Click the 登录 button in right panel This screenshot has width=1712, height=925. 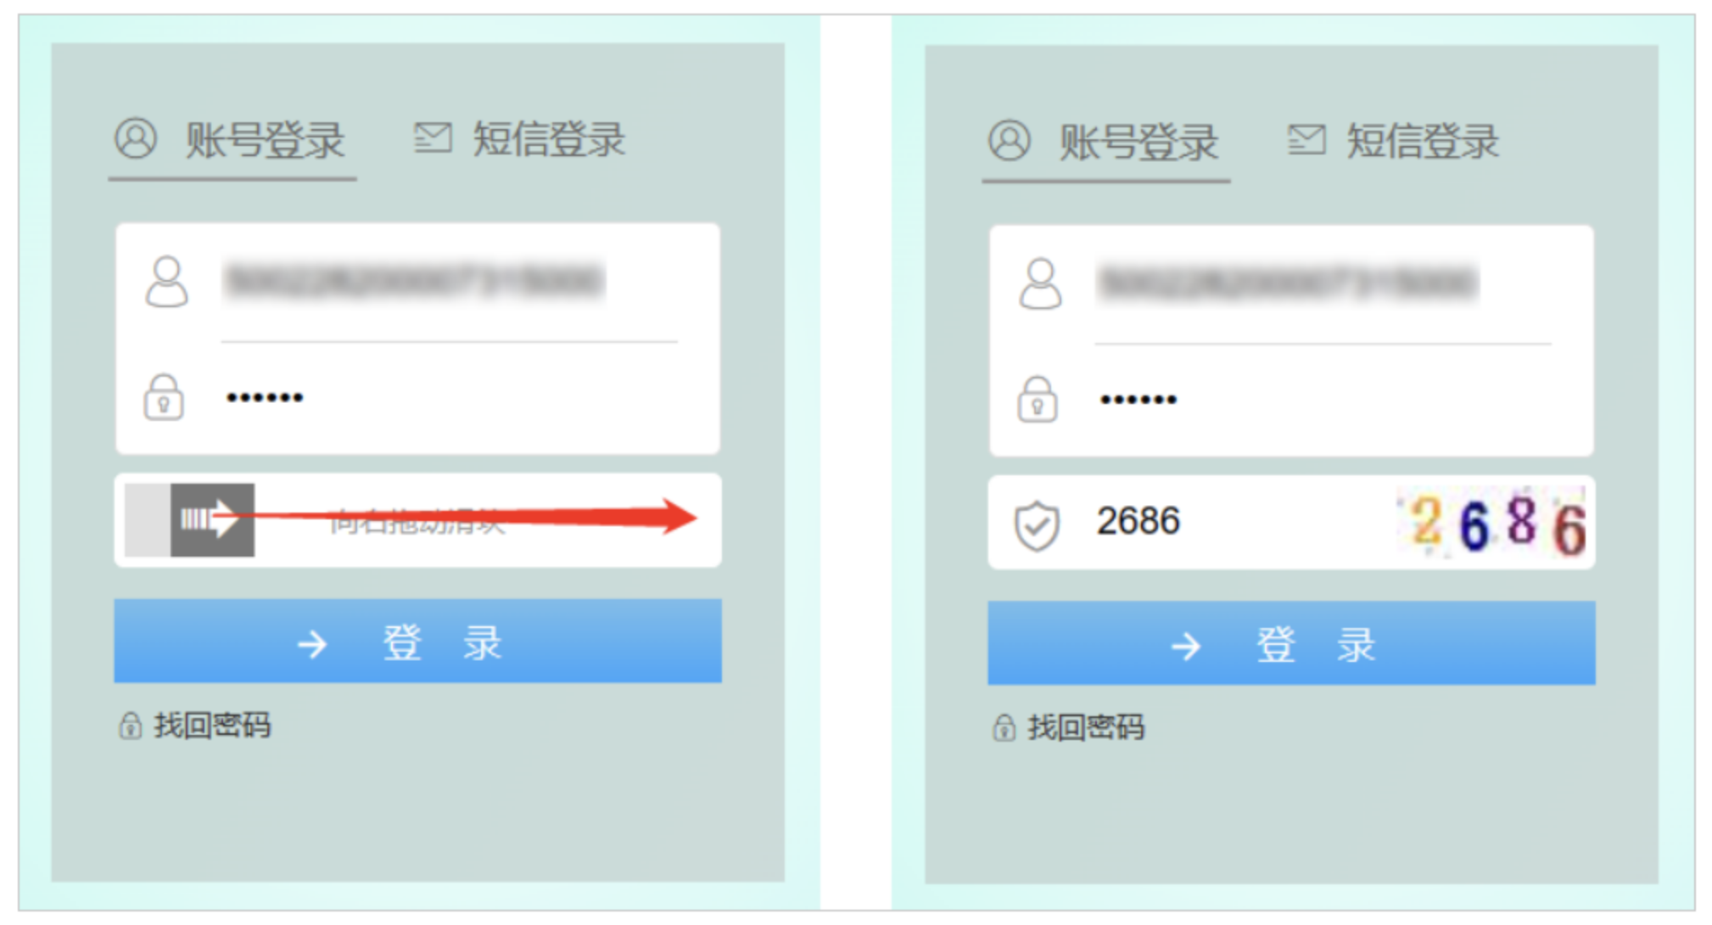coord(1291,643)
